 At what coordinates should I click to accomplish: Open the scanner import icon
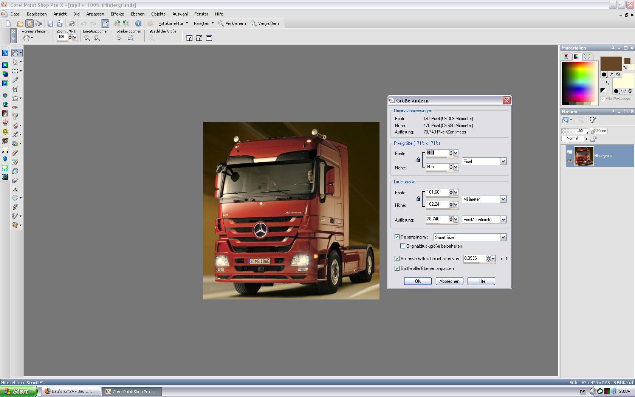(39, 23)
